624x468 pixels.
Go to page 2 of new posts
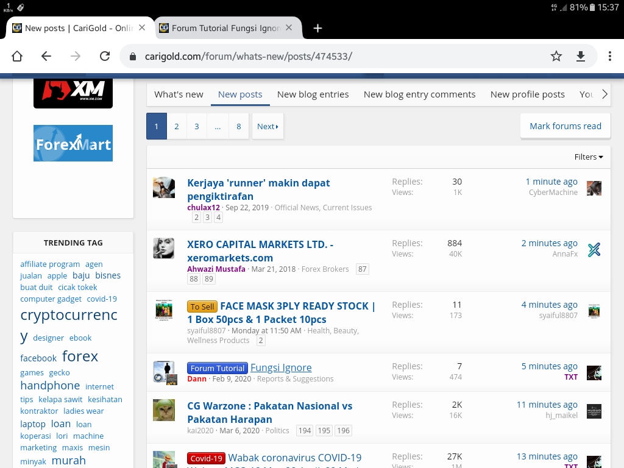(x=177, y=127)
